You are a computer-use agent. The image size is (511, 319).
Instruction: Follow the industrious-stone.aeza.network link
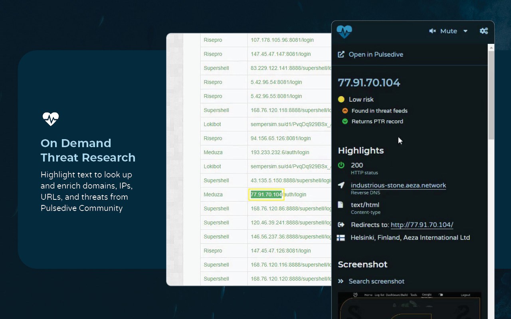(x=398, y=185)
